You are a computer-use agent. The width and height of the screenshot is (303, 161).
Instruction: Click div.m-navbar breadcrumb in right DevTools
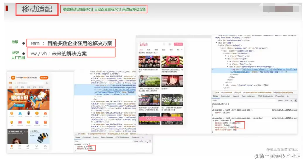227,93
